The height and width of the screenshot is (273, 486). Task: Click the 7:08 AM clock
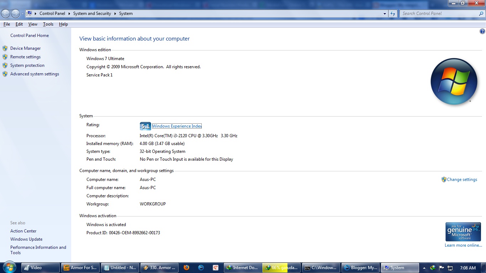point(467,268)
